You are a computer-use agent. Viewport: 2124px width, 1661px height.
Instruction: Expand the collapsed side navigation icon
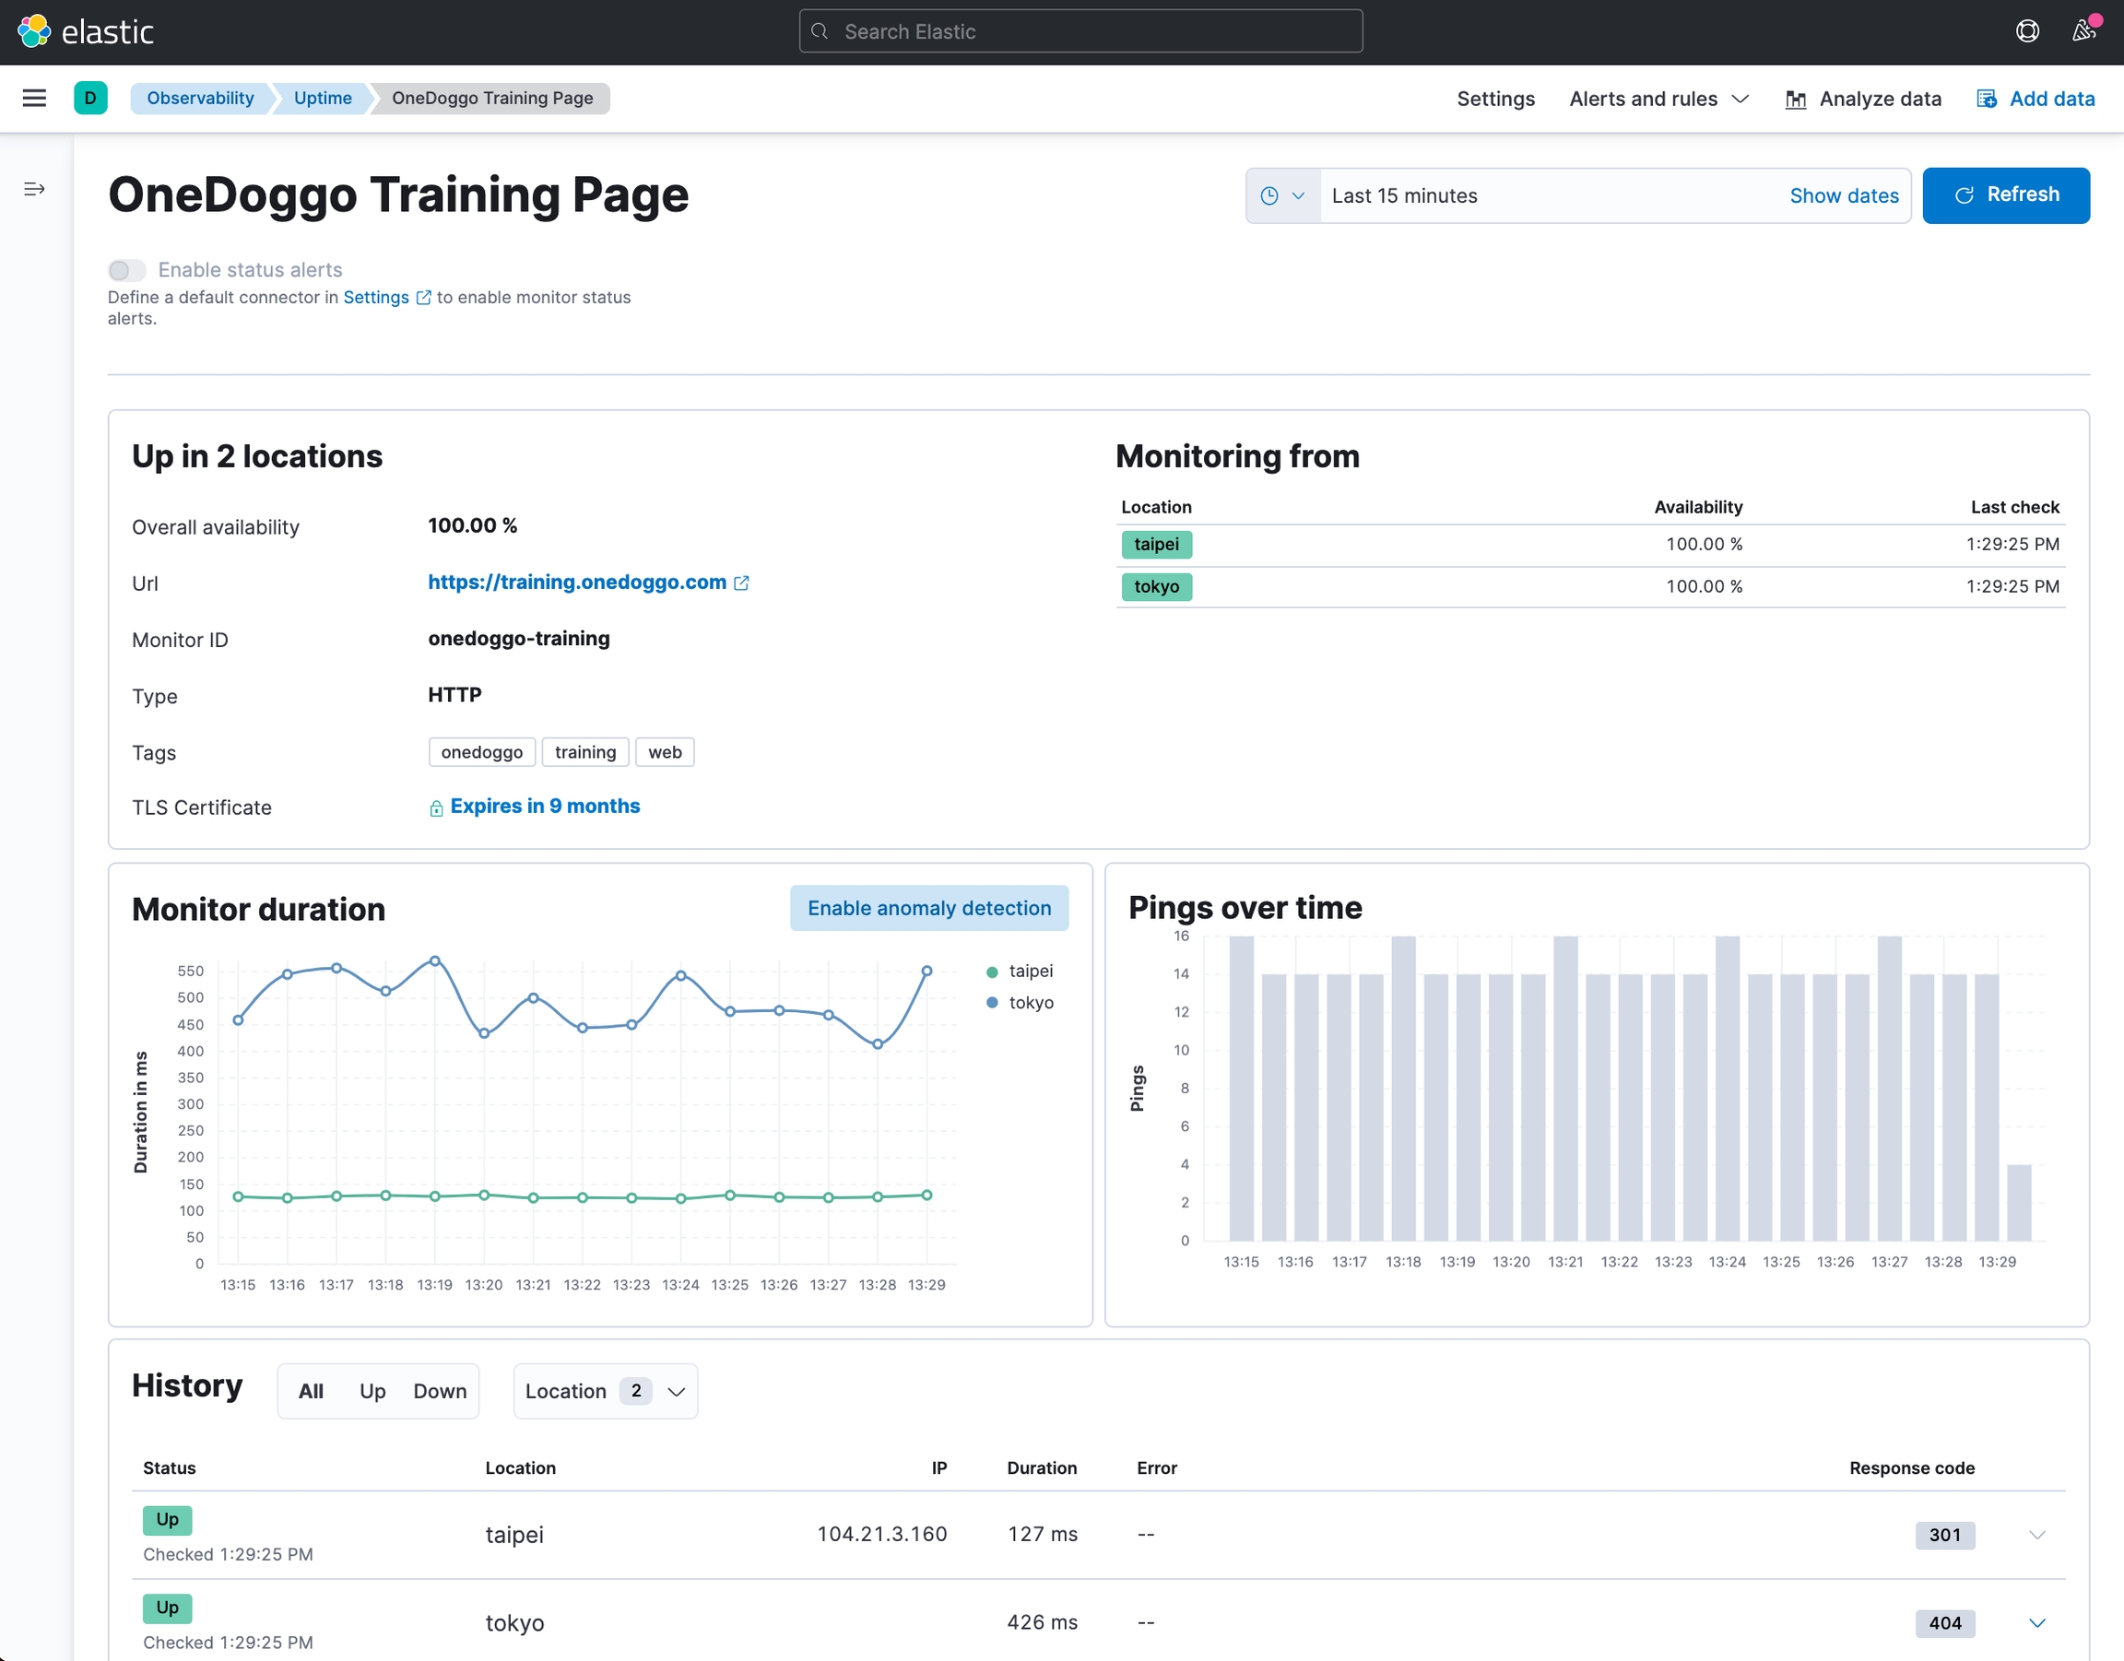tap(34, 189)
